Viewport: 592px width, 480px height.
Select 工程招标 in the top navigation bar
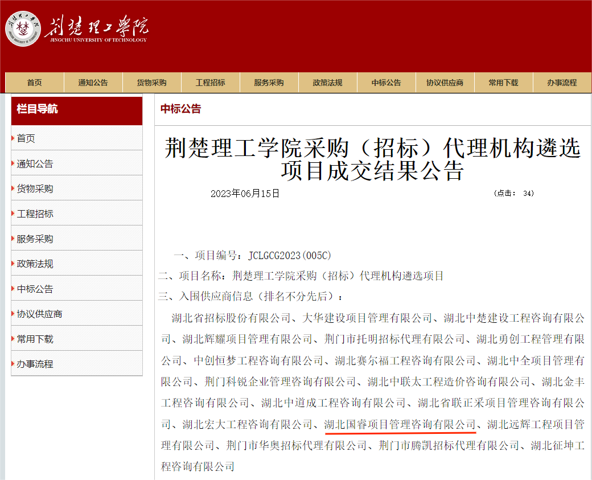point(210,83)
